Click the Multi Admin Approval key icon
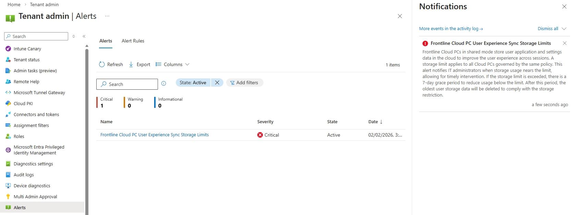 pos(8,197)
